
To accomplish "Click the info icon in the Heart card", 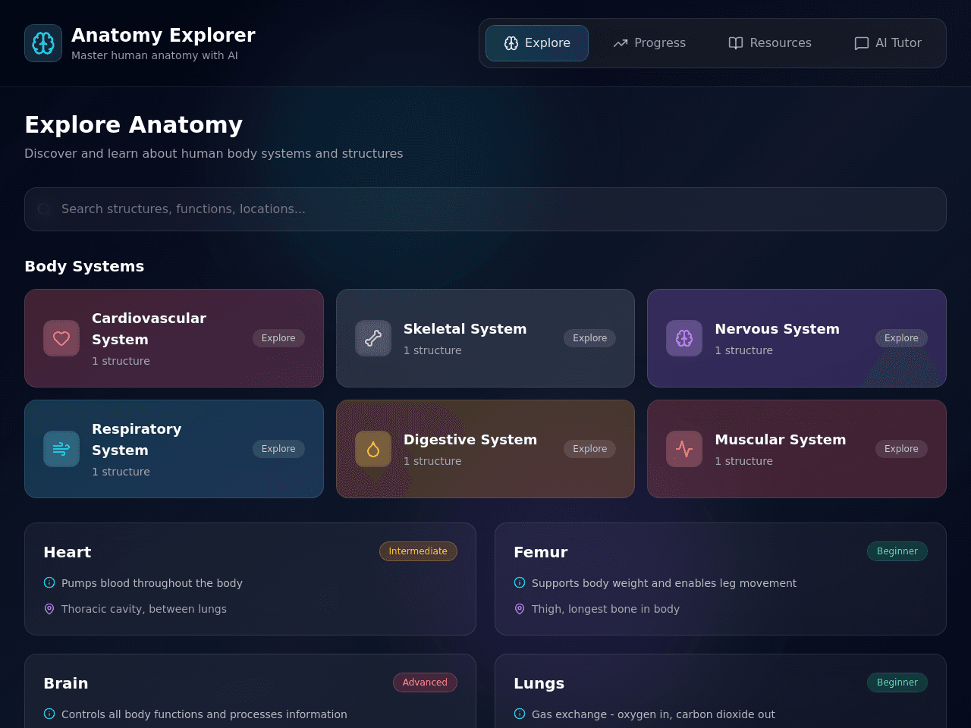I will pos(49,582).
